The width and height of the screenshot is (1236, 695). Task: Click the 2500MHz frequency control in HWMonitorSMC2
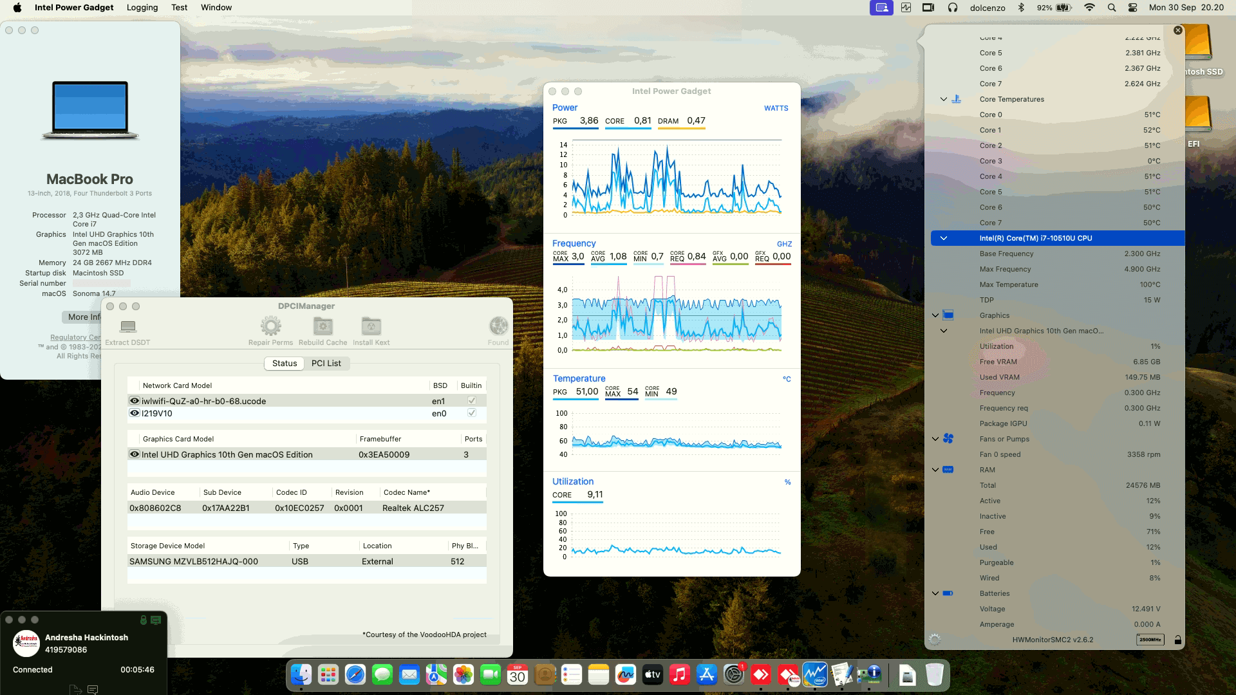tap(1150, 639)
